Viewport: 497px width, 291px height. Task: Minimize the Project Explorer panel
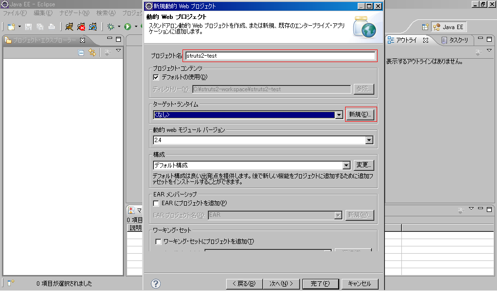(110, 38)
